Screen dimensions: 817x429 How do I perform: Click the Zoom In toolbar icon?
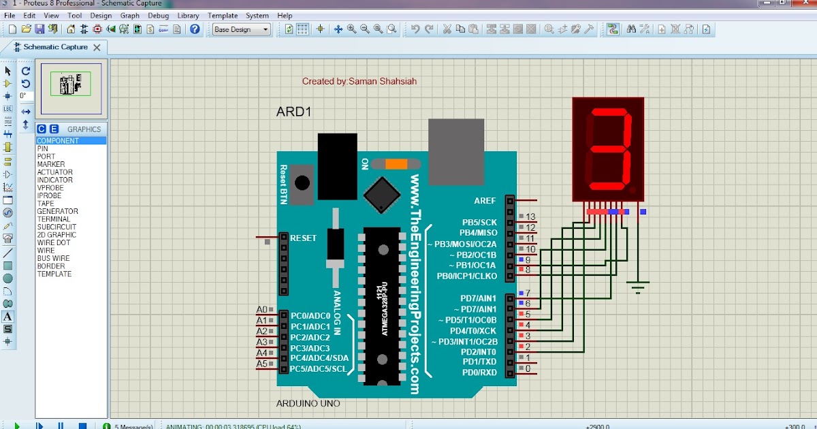click(351, 30)
